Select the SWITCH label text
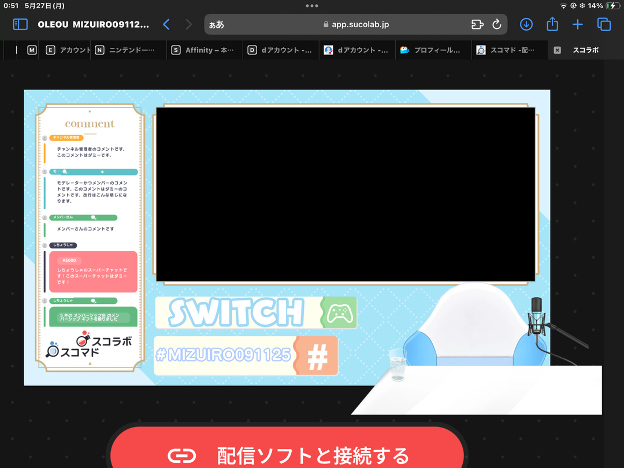This screenshot has width=624, height=468. (236, 313)
